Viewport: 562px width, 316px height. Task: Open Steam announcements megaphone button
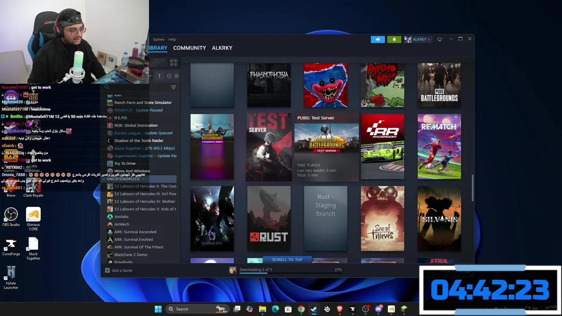point(378,39)
